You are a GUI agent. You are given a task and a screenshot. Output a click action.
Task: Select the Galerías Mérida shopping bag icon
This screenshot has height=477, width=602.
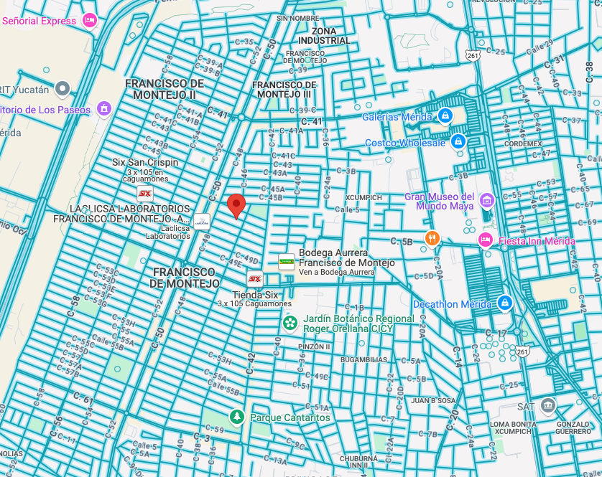pyautogui.click(x=445, y=115)
